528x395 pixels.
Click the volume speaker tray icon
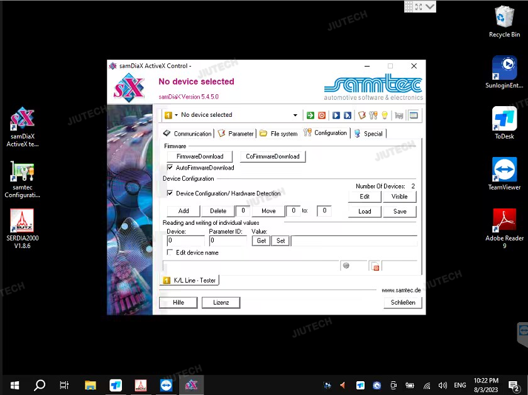click(443, 385)
